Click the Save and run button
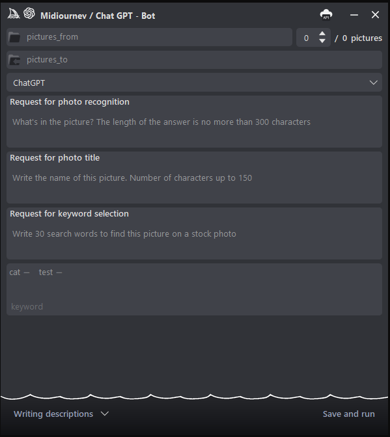The image size is (390, 437). [x=349, y=414]
